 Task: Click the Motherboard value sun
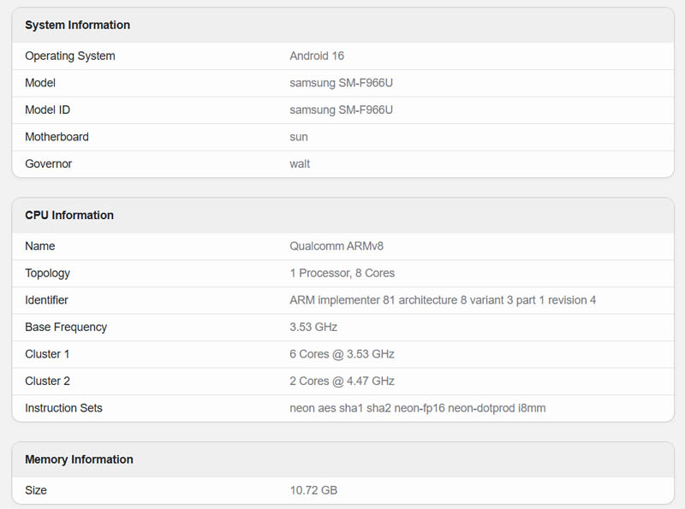tap(299, 137)
